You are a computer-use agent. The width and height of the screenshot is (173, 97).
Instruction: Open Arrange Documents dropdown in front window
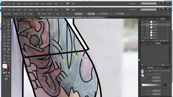coord(68,10)
